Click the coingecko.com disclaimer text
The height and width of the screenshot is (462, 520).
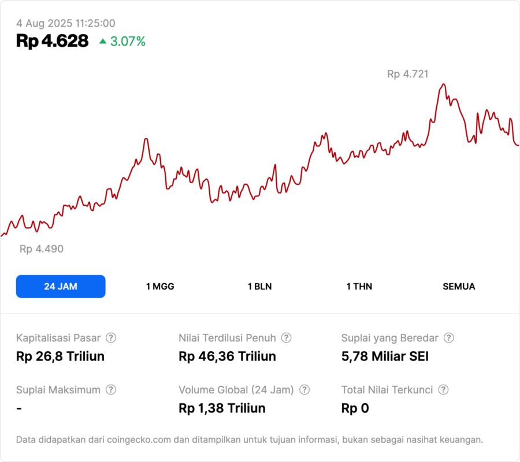pyautogui.click(x=249, y=439)
